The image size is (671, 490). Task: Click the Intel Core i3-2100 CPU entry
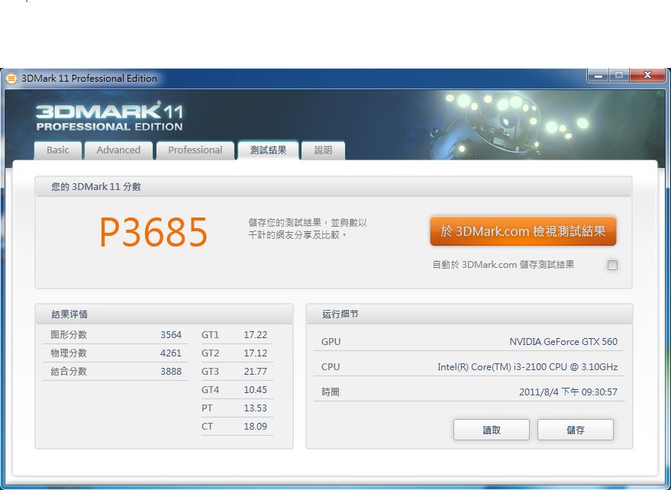click(527, 367)
